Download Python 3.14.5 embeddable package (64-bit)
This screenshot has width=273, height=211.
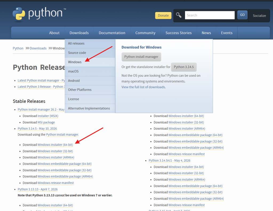click(65, 164)
